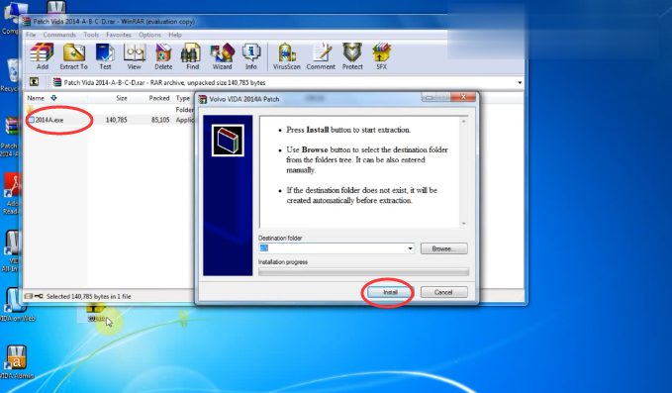The height and width of the screenshot is (393, 672).
Task: Expand the Destination folder dropdown arrow
Action: 410,248
